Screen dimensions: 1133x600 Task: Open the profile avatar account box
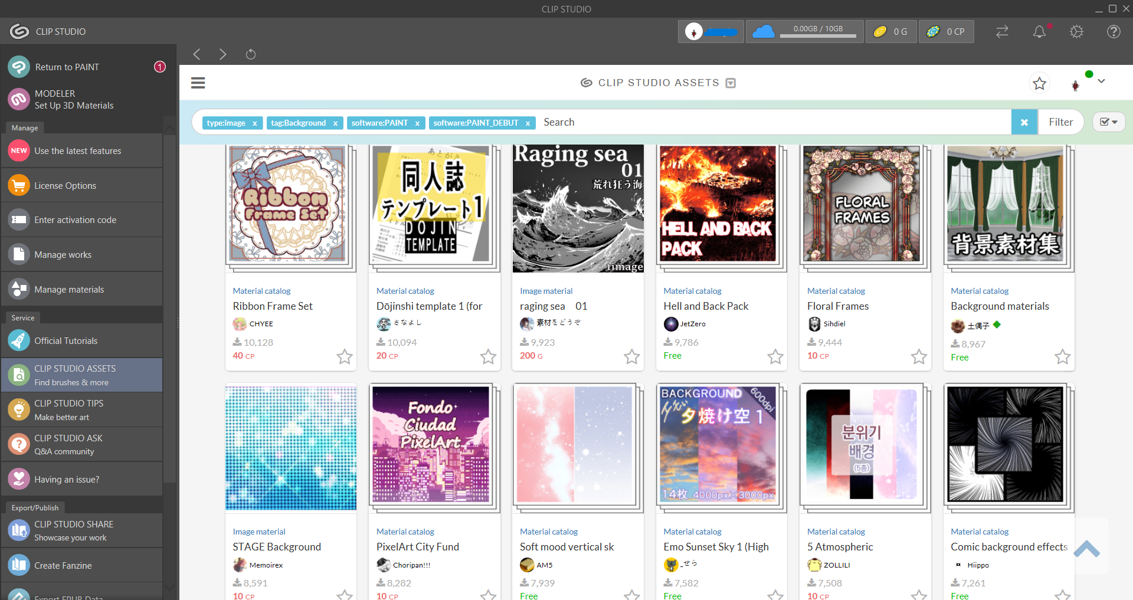[x=710, y=31]
